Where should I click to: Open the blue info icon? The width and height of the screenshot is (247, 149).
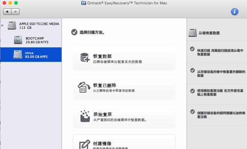pyautogui.click(x=235, y=12)
